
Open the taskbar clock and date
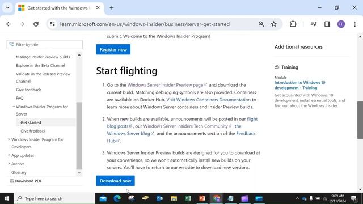pyautogui.click(x=338, y=198)
